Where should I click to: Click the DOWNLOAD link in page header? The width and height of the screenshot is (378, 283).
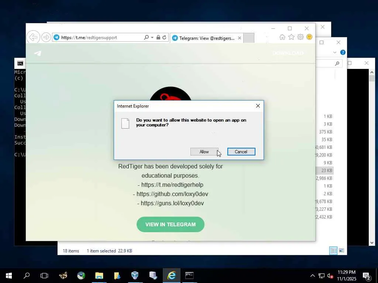(288, 53)
